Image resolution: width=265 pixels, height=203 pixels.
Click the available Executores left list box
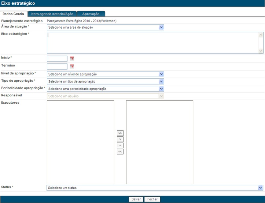coord(81,142)
